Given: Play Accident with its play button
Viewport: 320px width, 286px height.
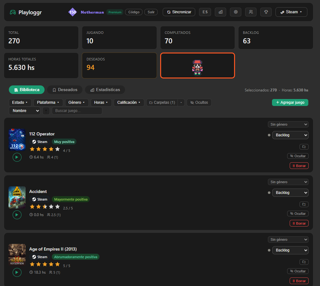Looking at the screenshot, I should click(17, 215).
